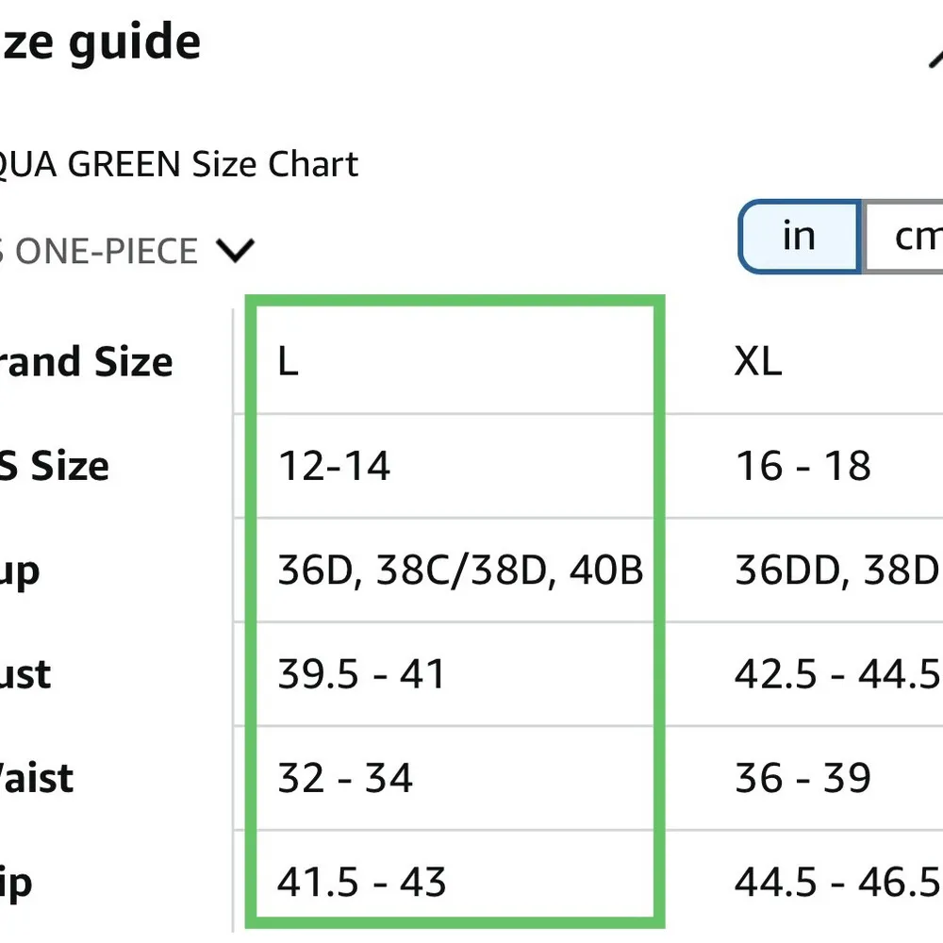Switch measurement units to inches
Screen dimensions: 943x943
point(799,237)
